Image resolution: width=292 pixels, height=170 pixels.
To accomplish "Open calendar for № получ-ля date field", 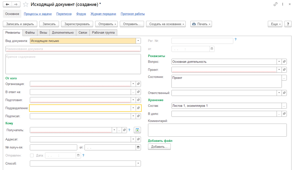I will (138, 147).
